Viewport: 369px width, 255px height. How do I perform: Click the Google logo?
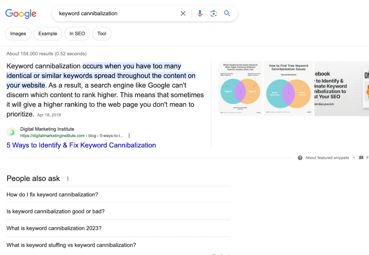[21, 13]
